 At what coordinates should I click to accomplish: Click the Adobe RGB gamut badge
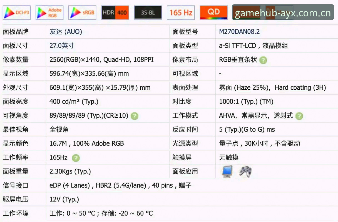click(x=49, y=13)
